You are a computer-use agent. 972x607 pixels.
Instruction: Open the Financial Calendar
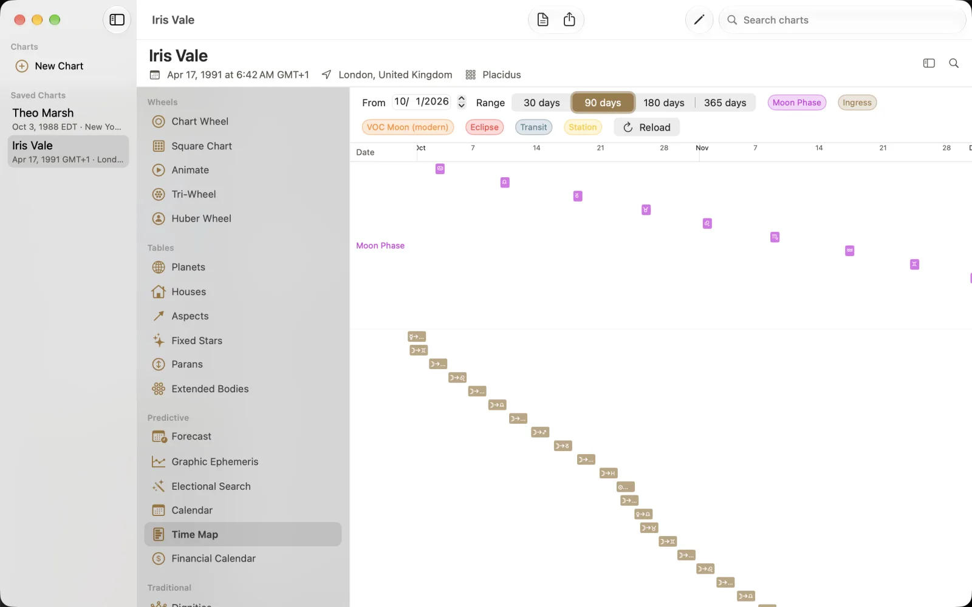tap(243, 558)
